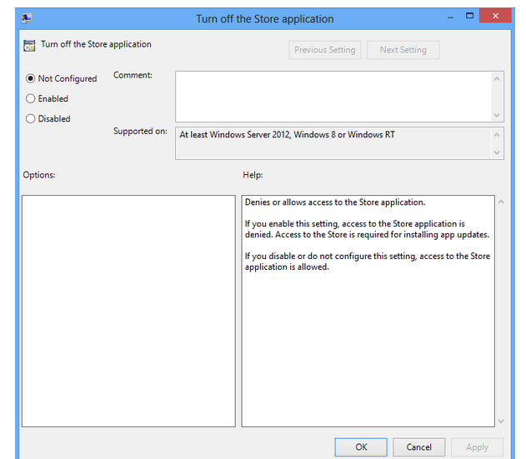
Task: Click "If you enable this setting" paragraph
Action: tap(367, 229)
